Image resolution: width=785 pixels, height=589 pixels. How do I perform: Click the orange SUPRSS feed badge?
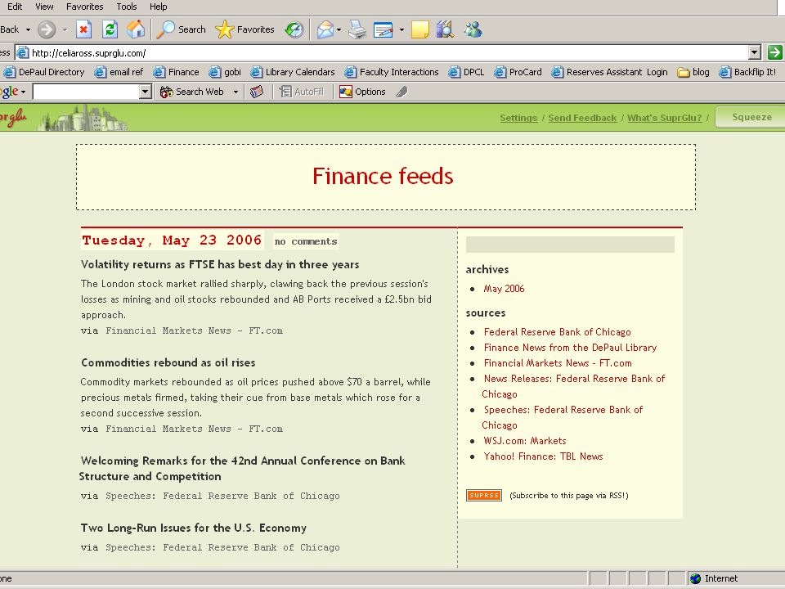pyautogui.click(x=483, y=496)
